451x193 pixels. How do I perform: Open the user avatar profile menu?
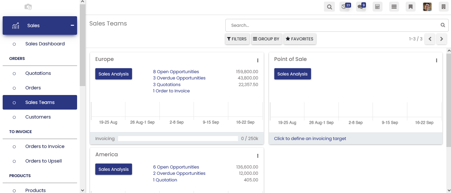427,7
